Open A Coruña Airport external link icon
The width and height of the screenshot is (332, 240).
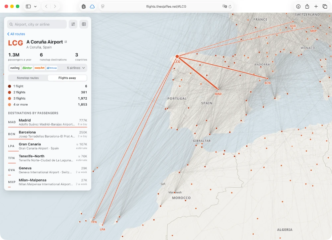[x=66, y=42]
